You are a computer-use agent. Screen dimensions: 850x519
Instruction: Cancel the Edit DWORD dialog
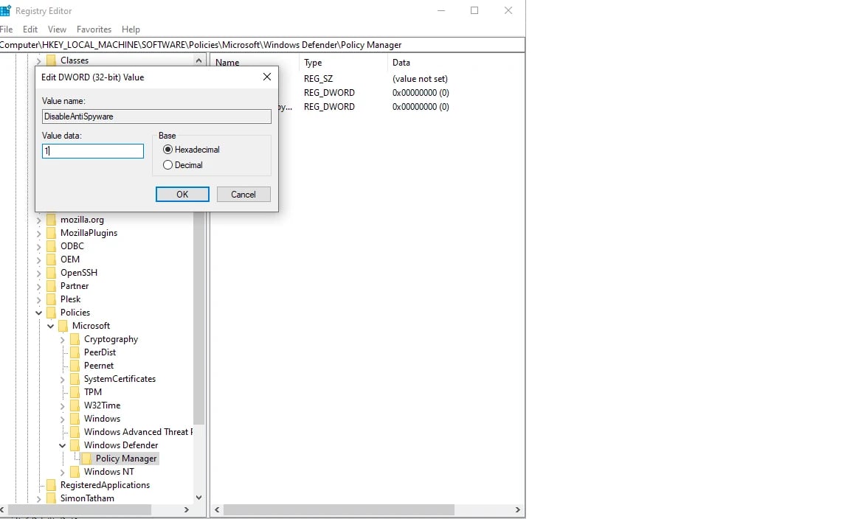tap(243, 195)
